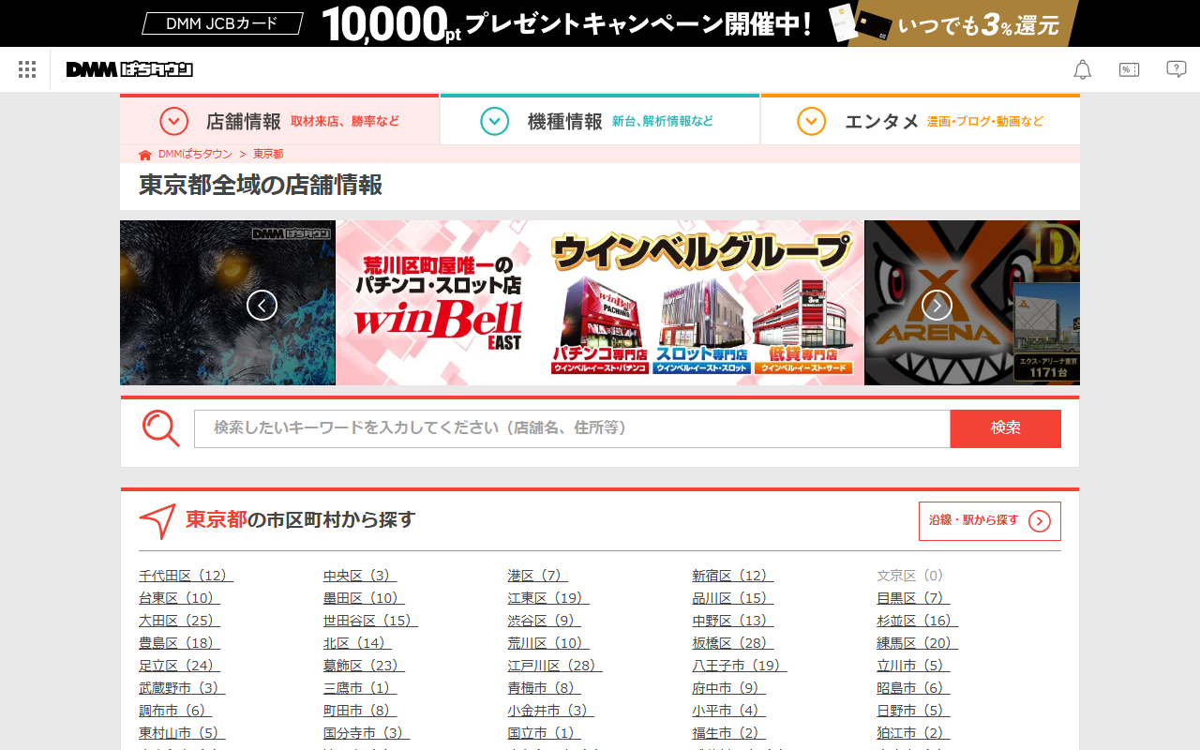The height and width of the screenshot is (750, 1200).
Task: Open the 千代田区（12） link
Action: pyautogui.click(x=186, y=576)
